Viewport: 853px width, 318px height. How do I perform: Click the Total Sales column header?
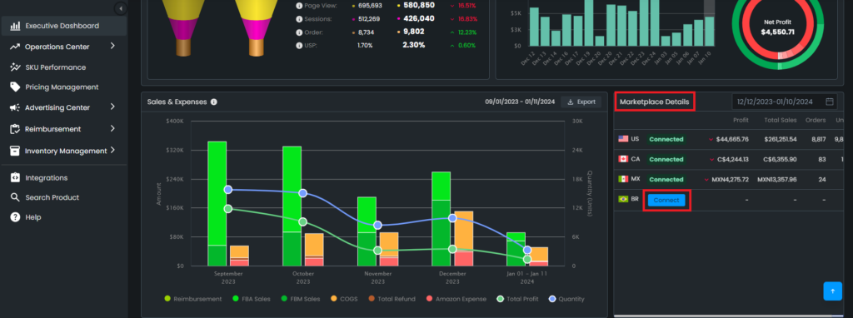coord(781,120)
